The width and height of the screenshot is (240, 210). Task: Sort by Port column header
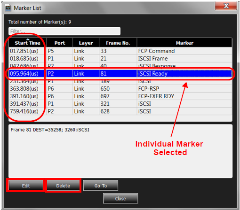click(x=60, y=43)
